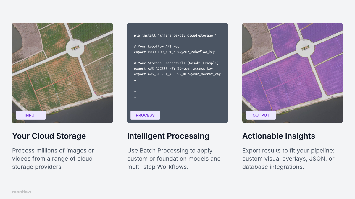Click the AWS_SECRET_ACCESS_KEY export line

(x=177, y=74)
